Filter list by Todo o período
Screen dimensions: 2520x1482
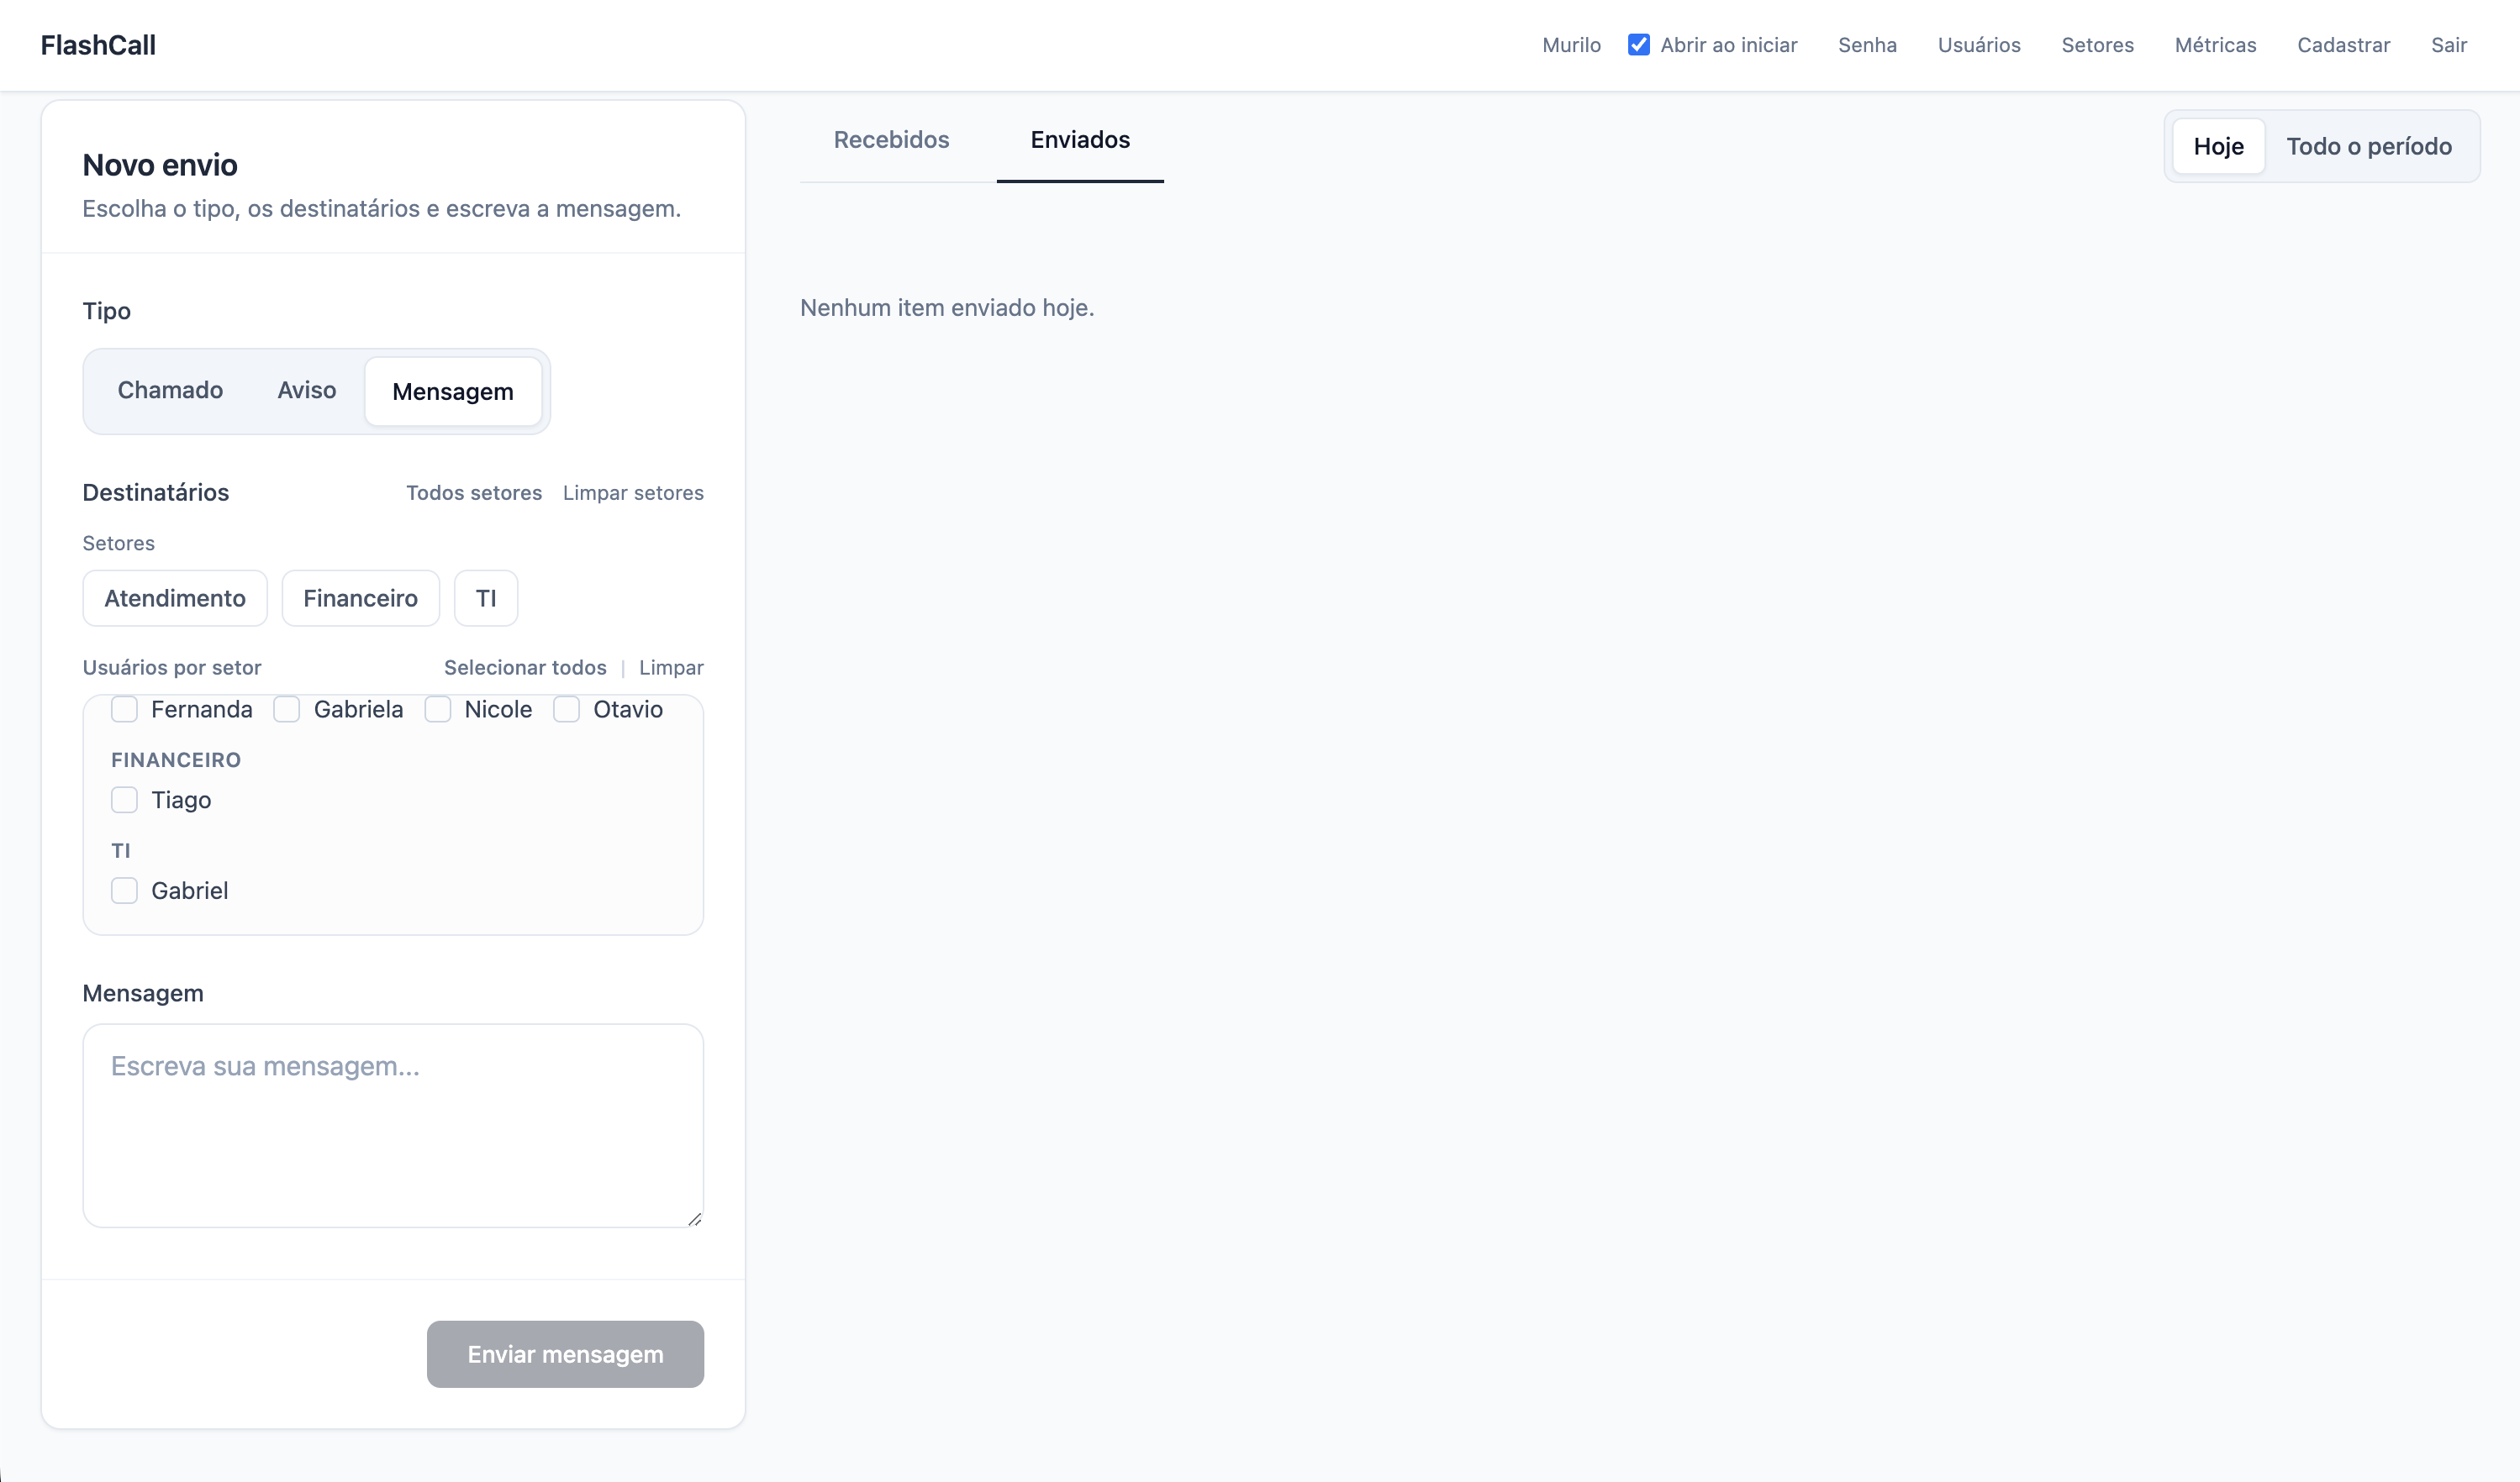(x=2368, y=147)
